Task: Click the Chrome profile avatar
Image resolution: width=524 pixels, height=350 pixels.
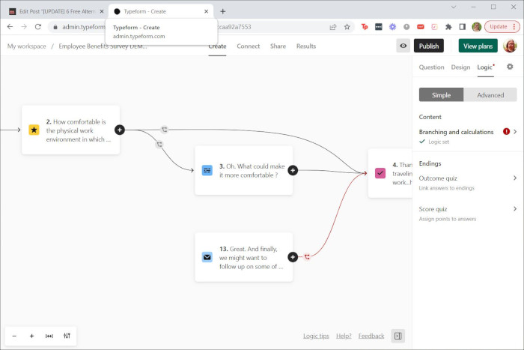Action: [477, 27]
